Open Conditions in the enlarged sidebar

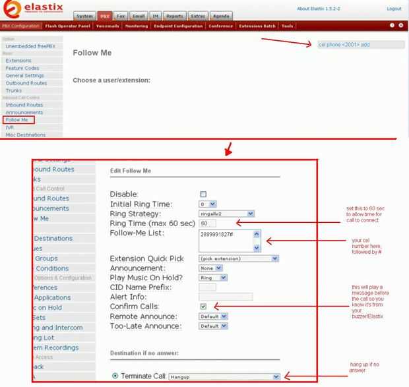pyautogui.click(x=52, y=268)
